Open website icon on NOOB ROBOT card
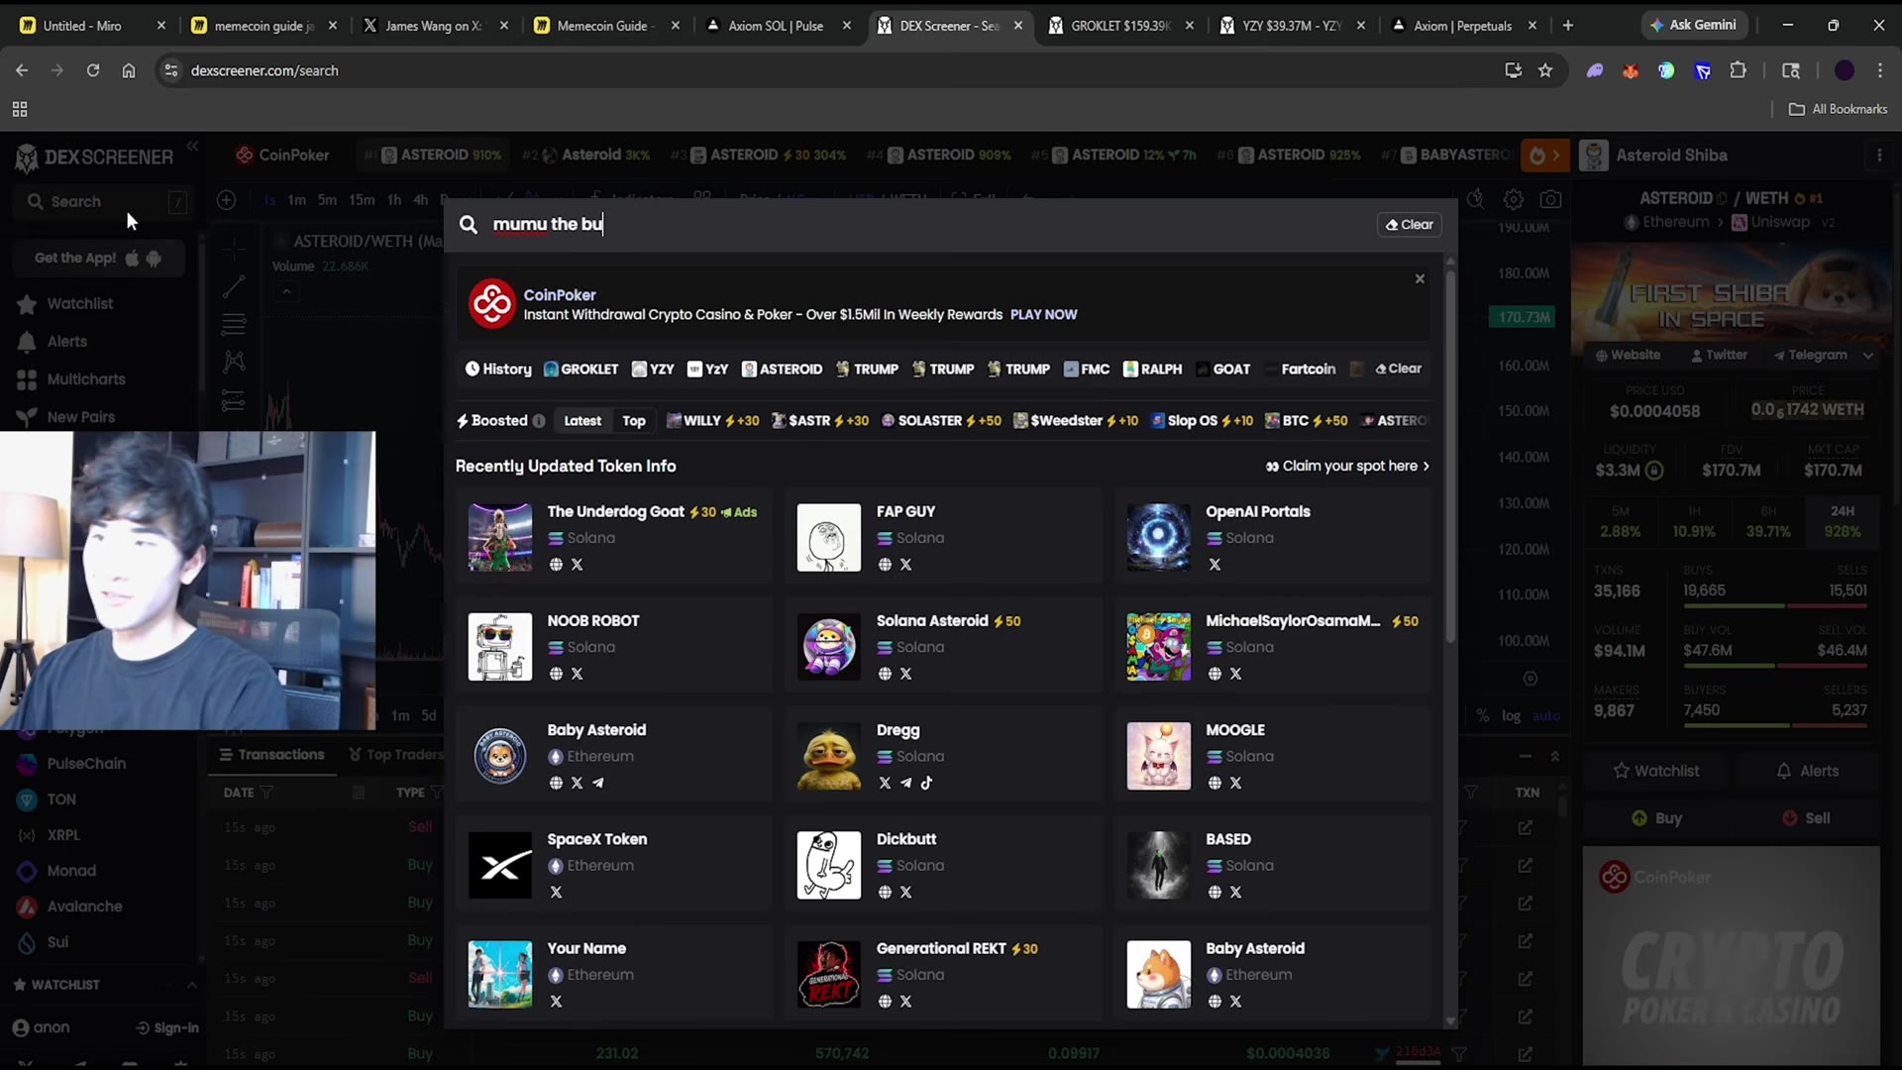This screenshot has height=1070, width=1902. tap(556, 674)
